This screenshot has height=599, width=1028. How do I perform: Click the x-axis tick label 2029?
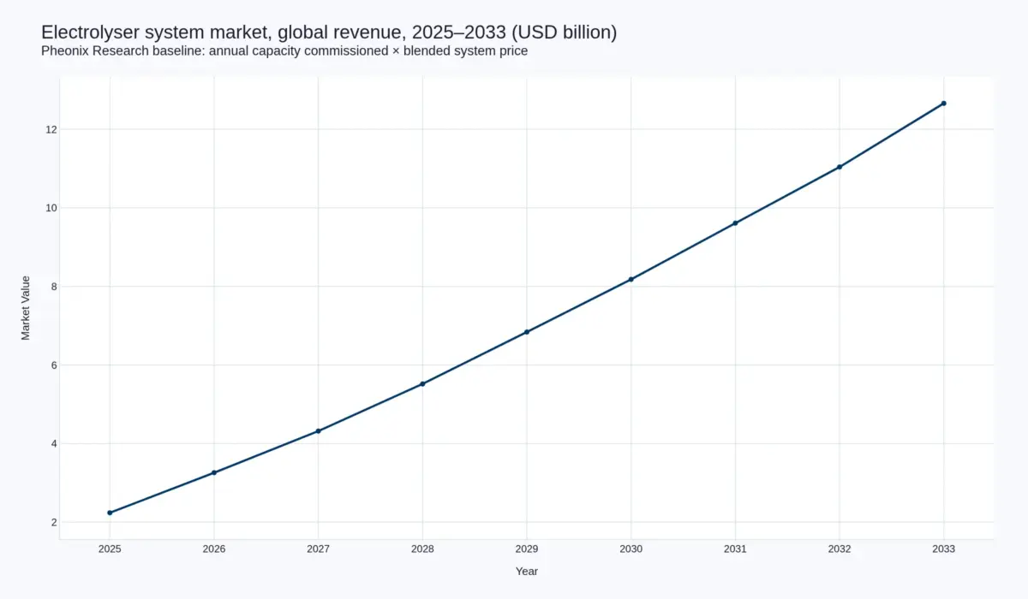(x=527, y=549)
